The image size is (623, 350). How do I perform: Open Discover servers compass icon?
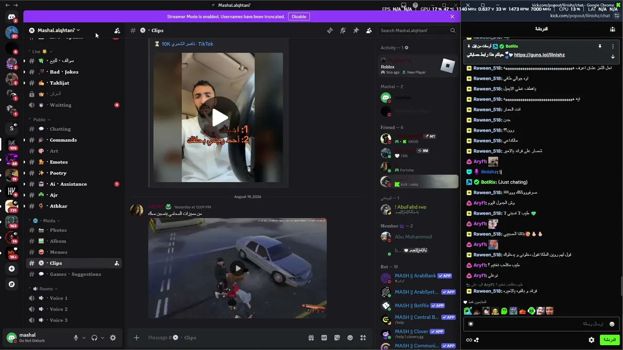[x=12, y=284]
